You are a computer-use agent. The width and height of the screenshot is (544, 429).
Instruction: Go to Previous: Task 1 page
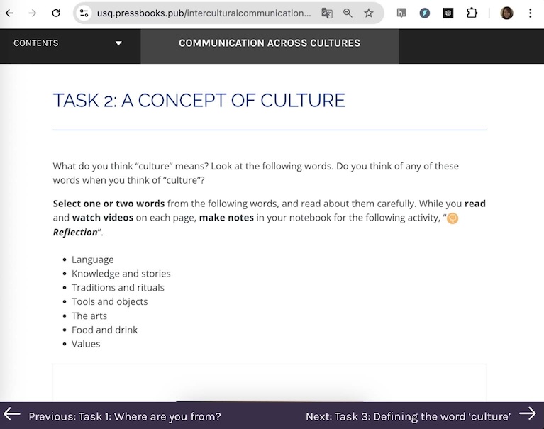124,416
